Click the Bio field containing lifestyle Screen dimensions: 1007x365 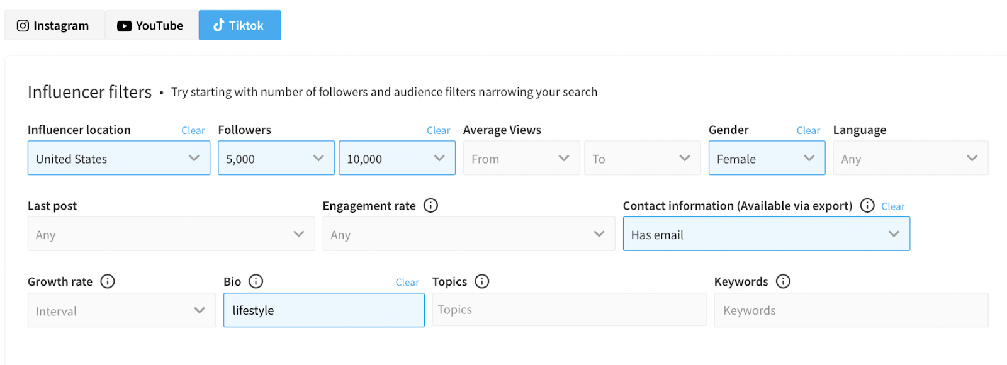click(x=323, y=311)
